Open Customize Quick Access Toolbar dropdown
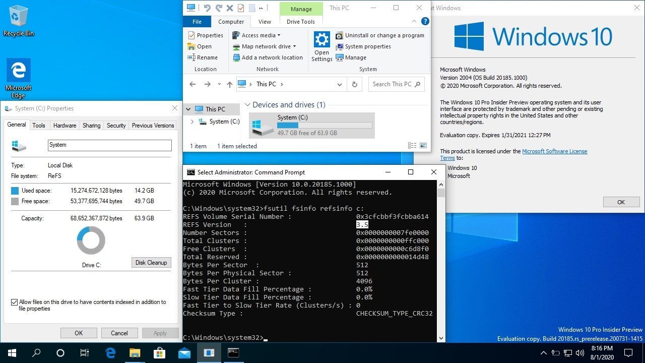 click(261, 8)
